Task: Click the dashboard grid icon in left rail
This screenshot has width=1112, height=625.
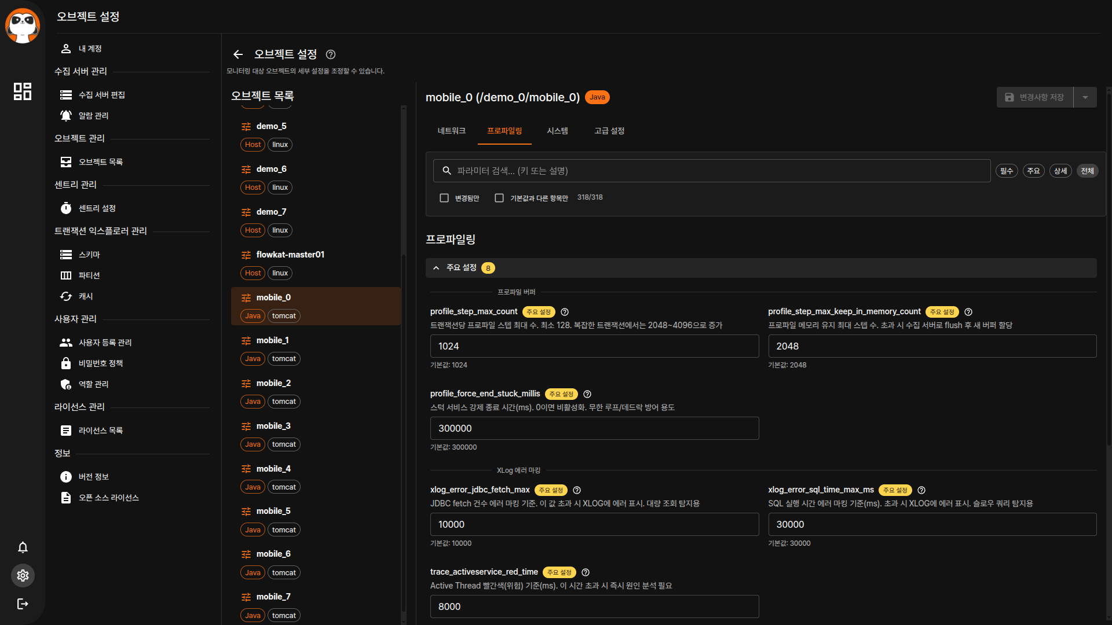Action: pyautogui.click(x=23, y=91)
